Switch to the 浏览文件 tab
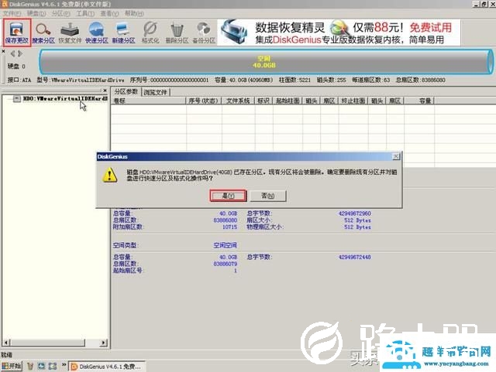The width and height of the screenshot is (496, 372). 155,92
